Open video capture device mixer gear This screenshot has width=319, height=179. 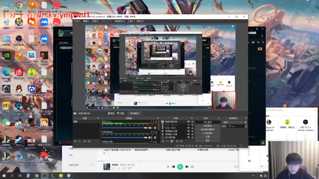tap(155, 137)
